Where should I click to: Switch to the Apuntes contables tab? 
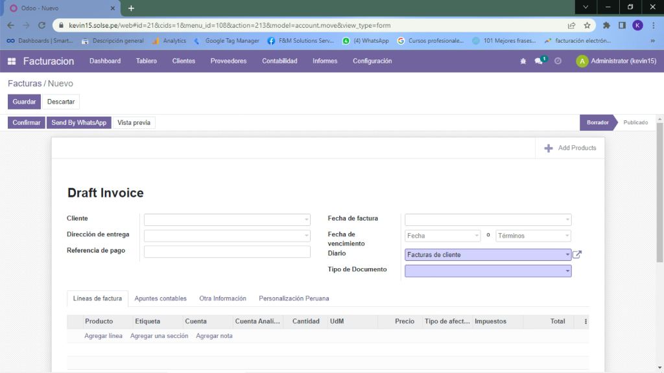[x=160, y=299]
